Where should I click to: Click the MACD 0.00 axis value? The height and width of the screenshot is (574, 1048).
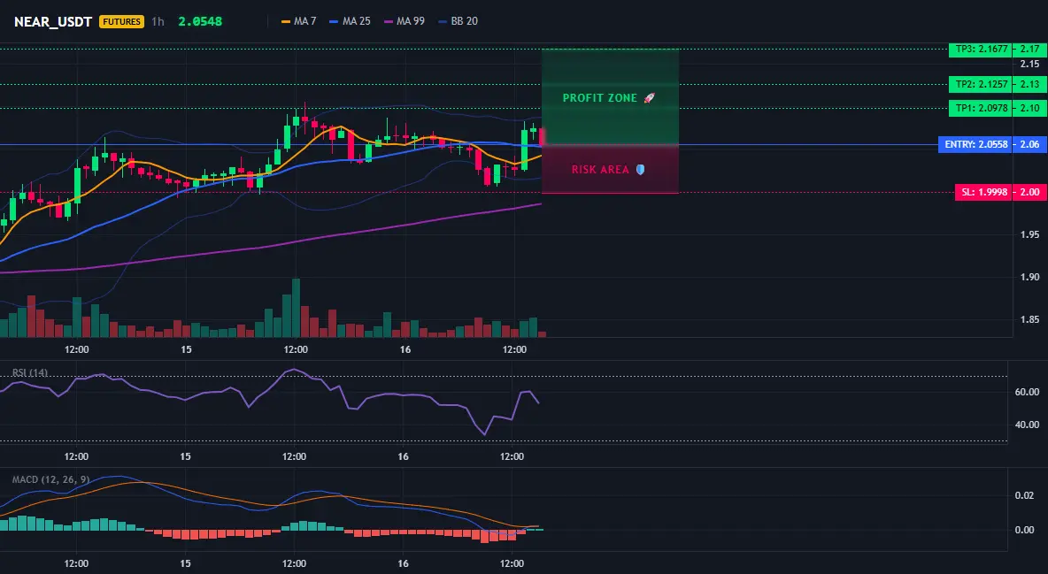[1025, 531]
